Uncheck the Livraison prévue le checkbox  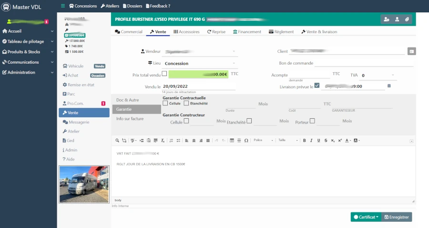[317, 86]
